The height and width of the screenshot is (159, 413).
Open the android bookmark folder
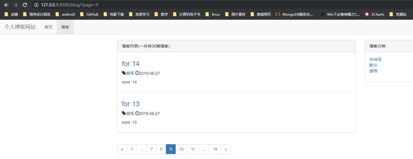tap(65, 14)
